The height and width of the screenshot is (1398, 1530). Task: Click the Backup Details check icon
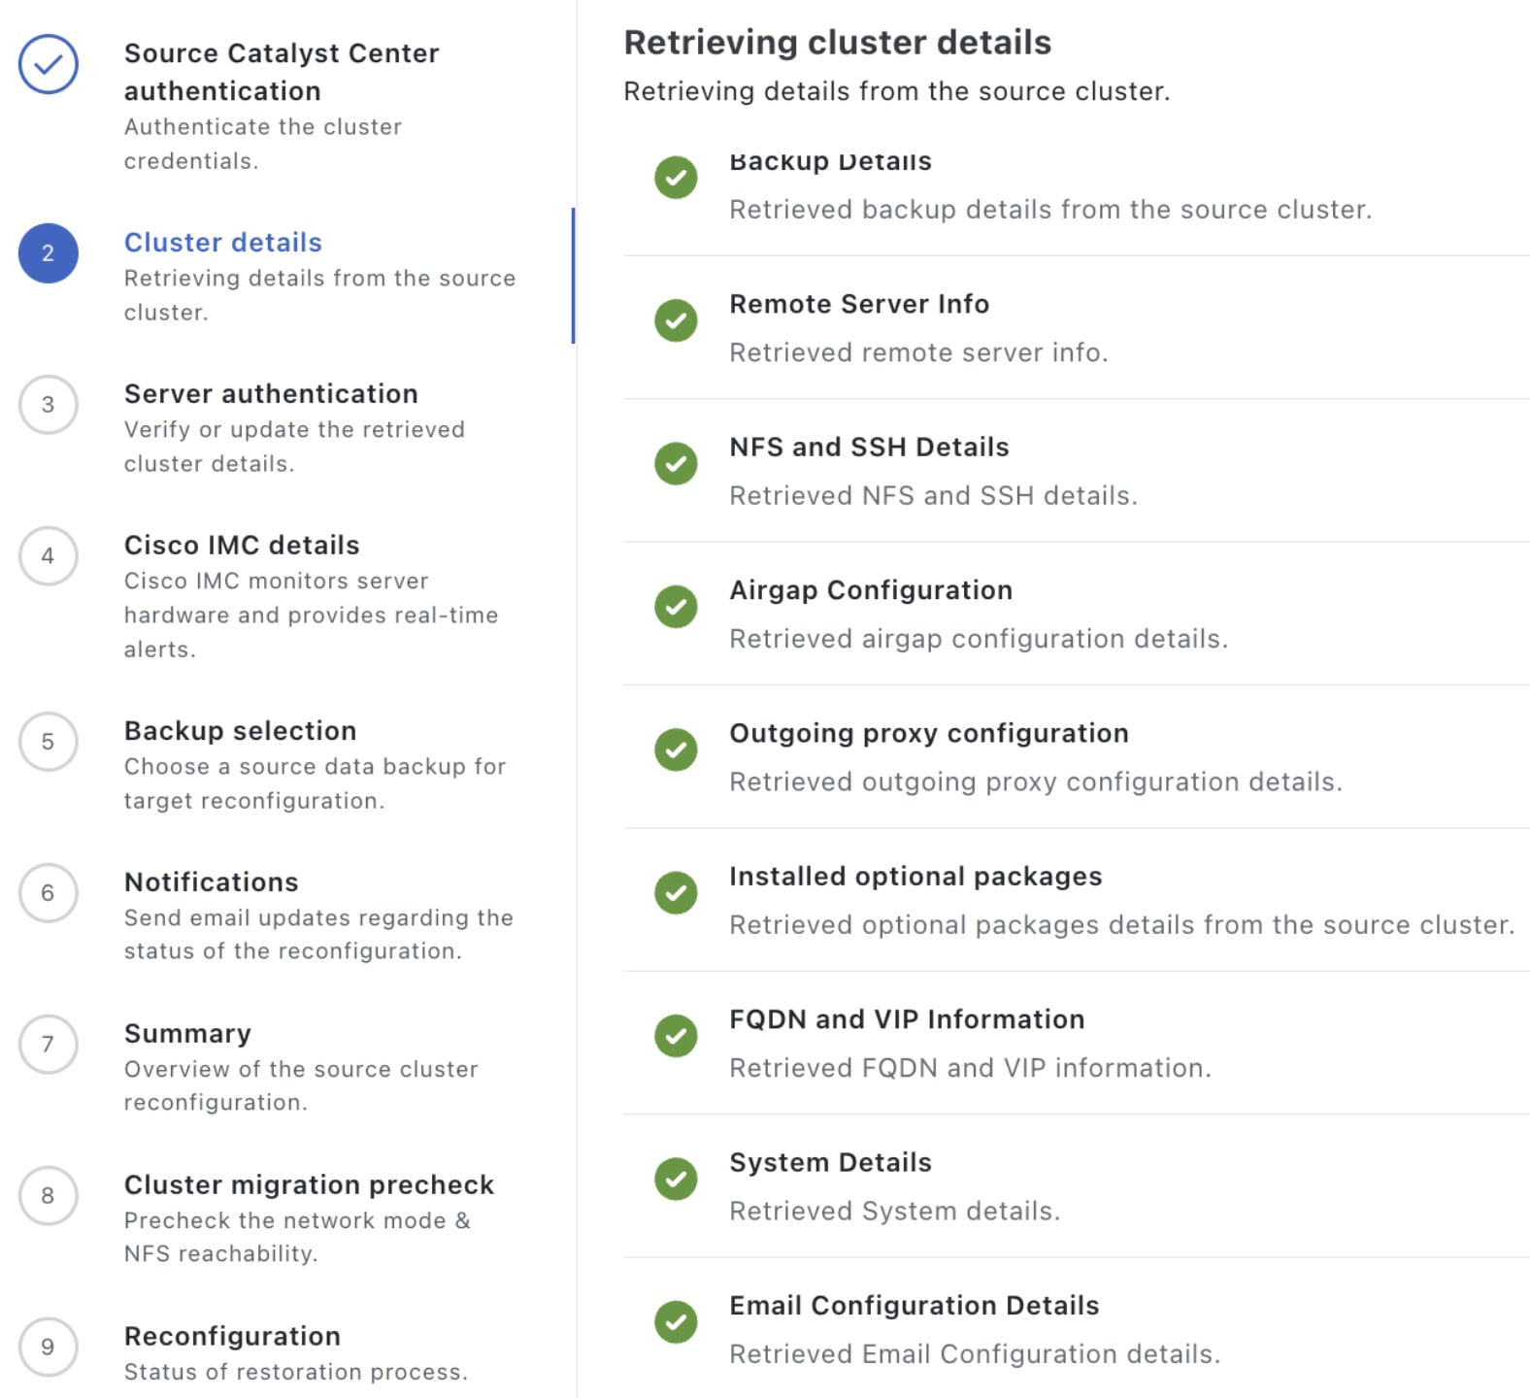(x=676, y=178)
